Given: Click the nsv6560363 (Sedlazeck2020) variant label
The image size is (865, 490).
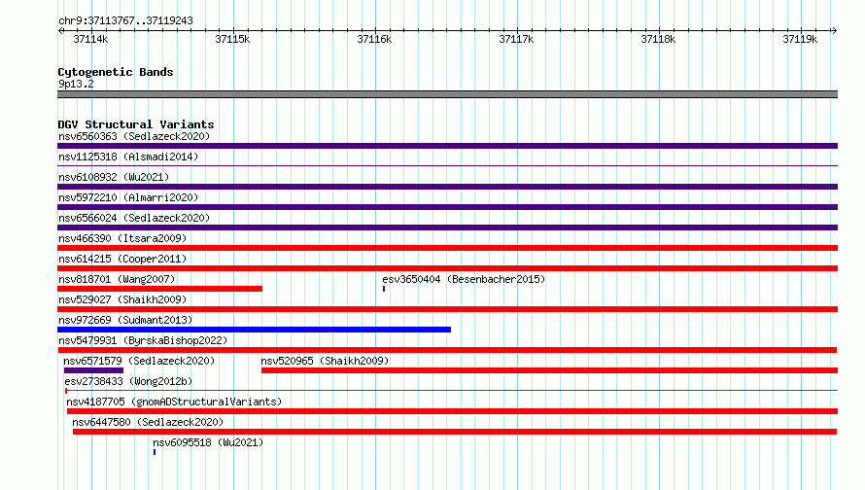Looking at the screenshot, I should tap(134, 136).
